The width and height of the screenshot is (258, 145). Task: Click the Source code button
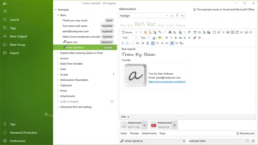tap(127, 32)
